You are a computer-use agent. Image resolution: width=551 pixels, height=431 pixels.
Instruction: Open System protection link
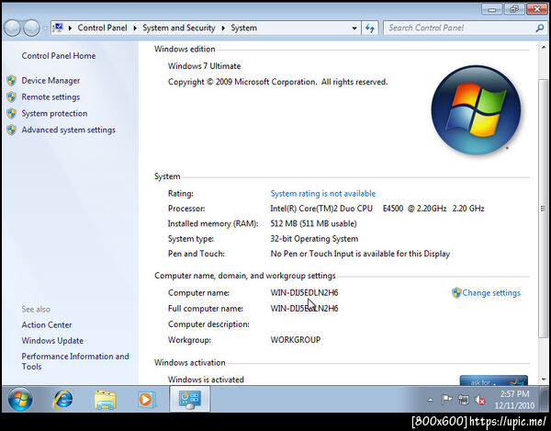click(x=54, y=113)
